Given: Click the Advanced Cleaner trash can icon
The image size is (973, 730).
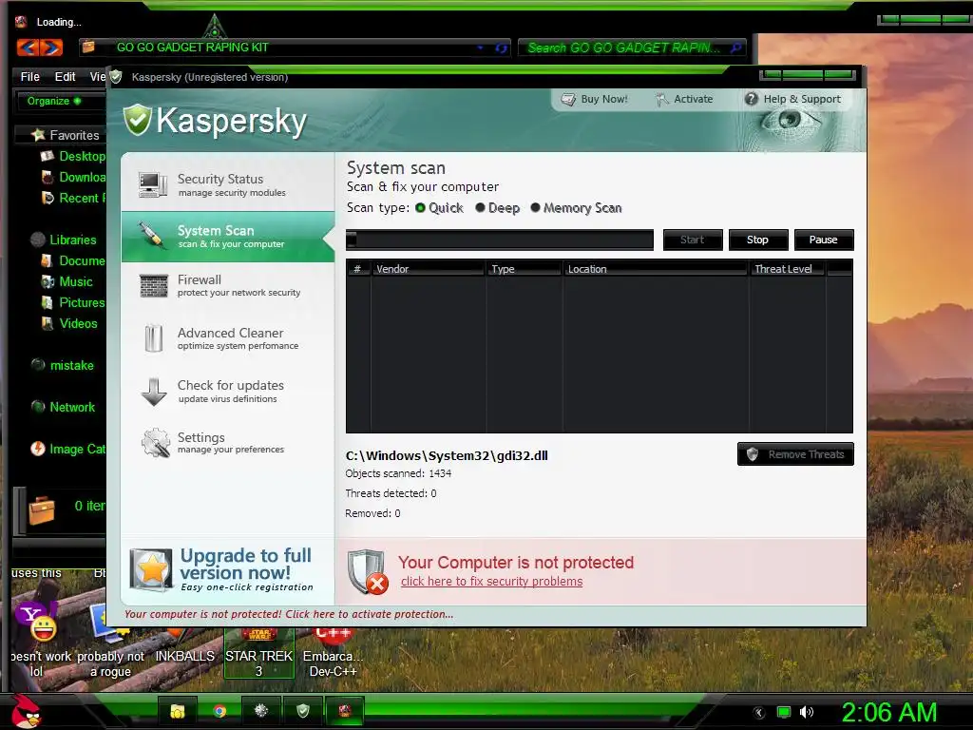Looking at the screenshot, I should point(153,338).
